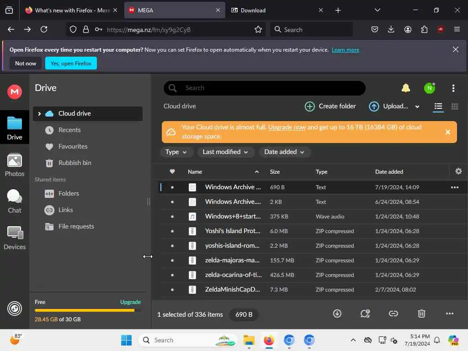This screenshot has width=468, height=351.
Task: Toggle favourites column heart header
Action: [172, 171]
